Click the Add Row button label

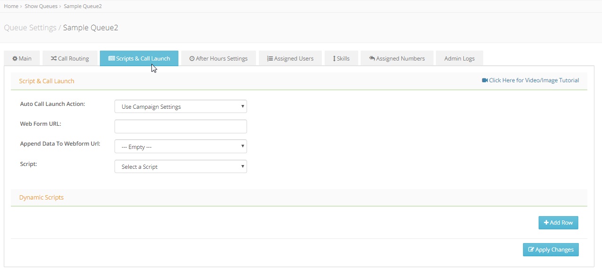pos(561,223)
